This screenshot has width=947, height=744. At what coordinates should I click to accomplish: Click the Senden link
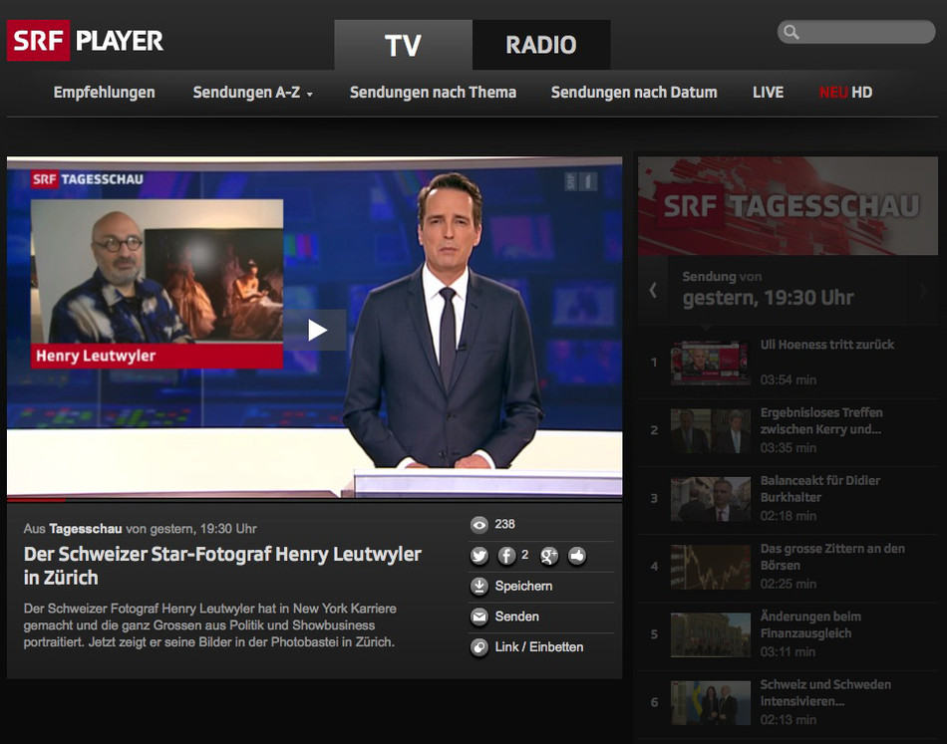coord(517,617)
